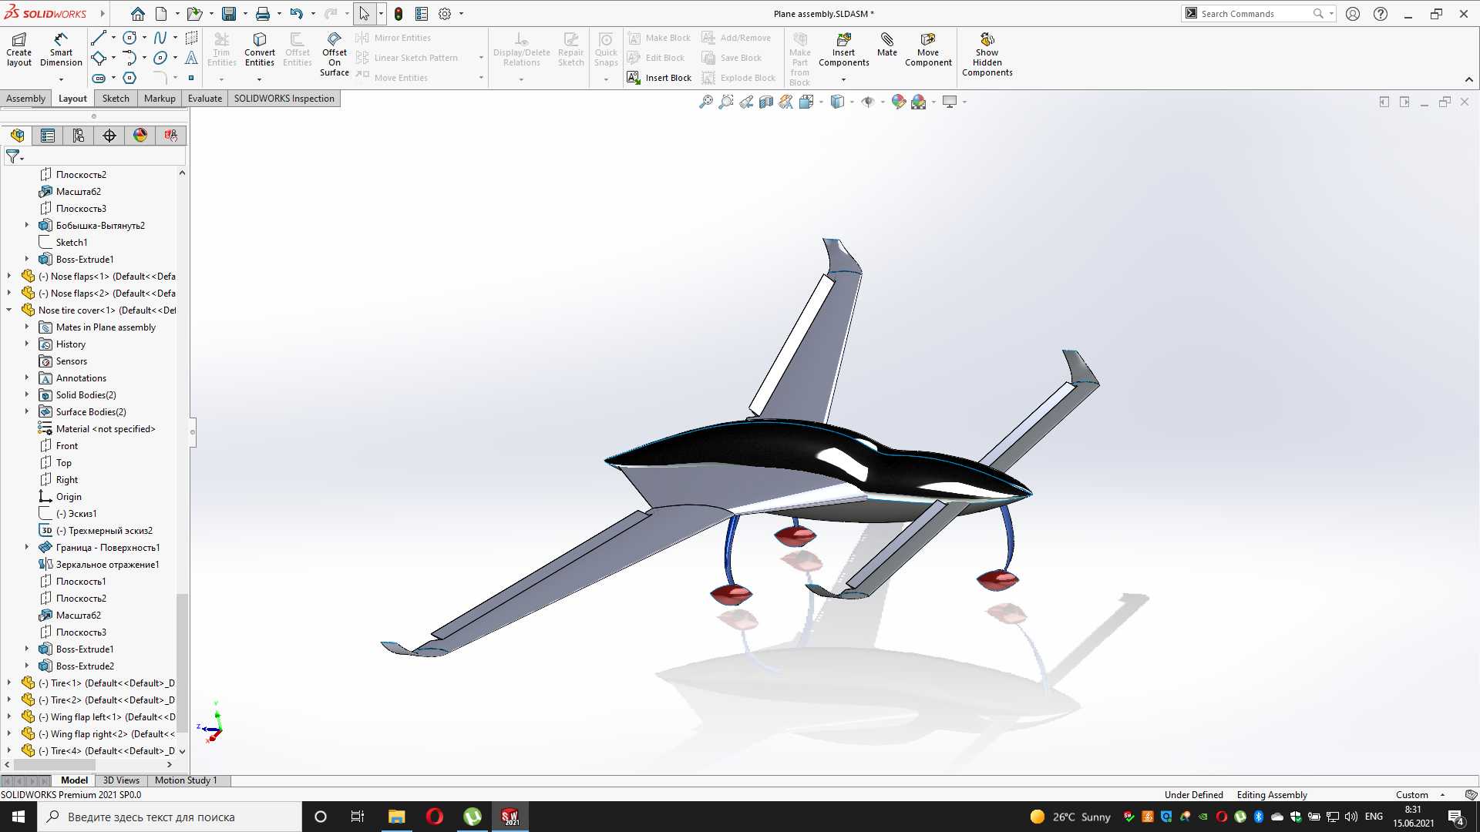This screenshot has width=1480, height=832.
Task: Pick the Circle sketch tool
Action: tap(129, 38)
